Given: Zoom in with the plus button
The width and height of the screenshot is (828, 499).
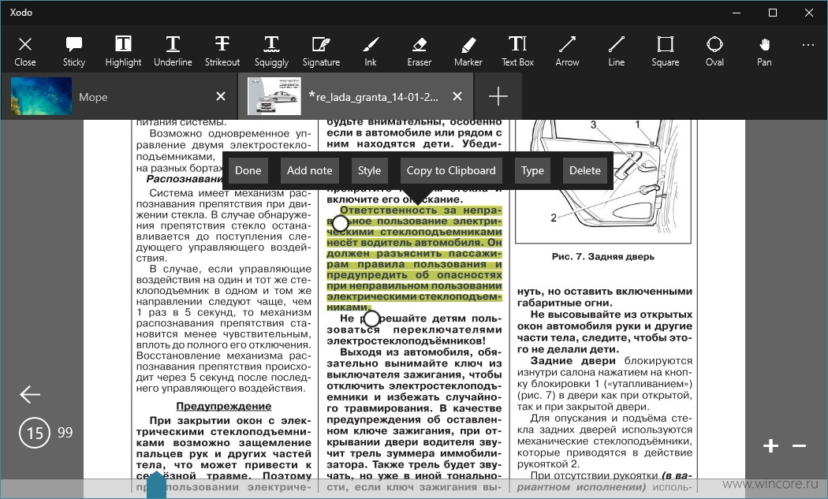Looking at the screenshot, I should point(770,445).
